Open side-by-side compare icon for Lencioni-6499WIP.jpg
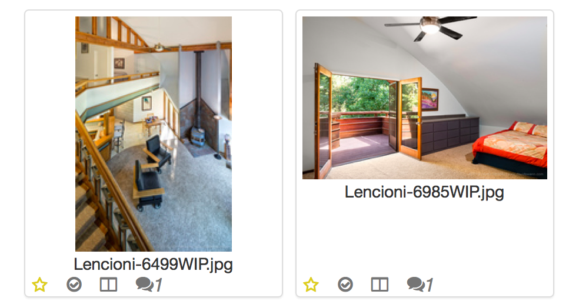The height and width of the screenshot is (301, 569). tap(108, 285)
